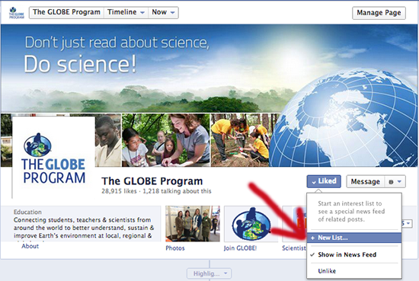Select New List... from the menu
Viewport: 419px width, 281px height.
pos(354,238)
